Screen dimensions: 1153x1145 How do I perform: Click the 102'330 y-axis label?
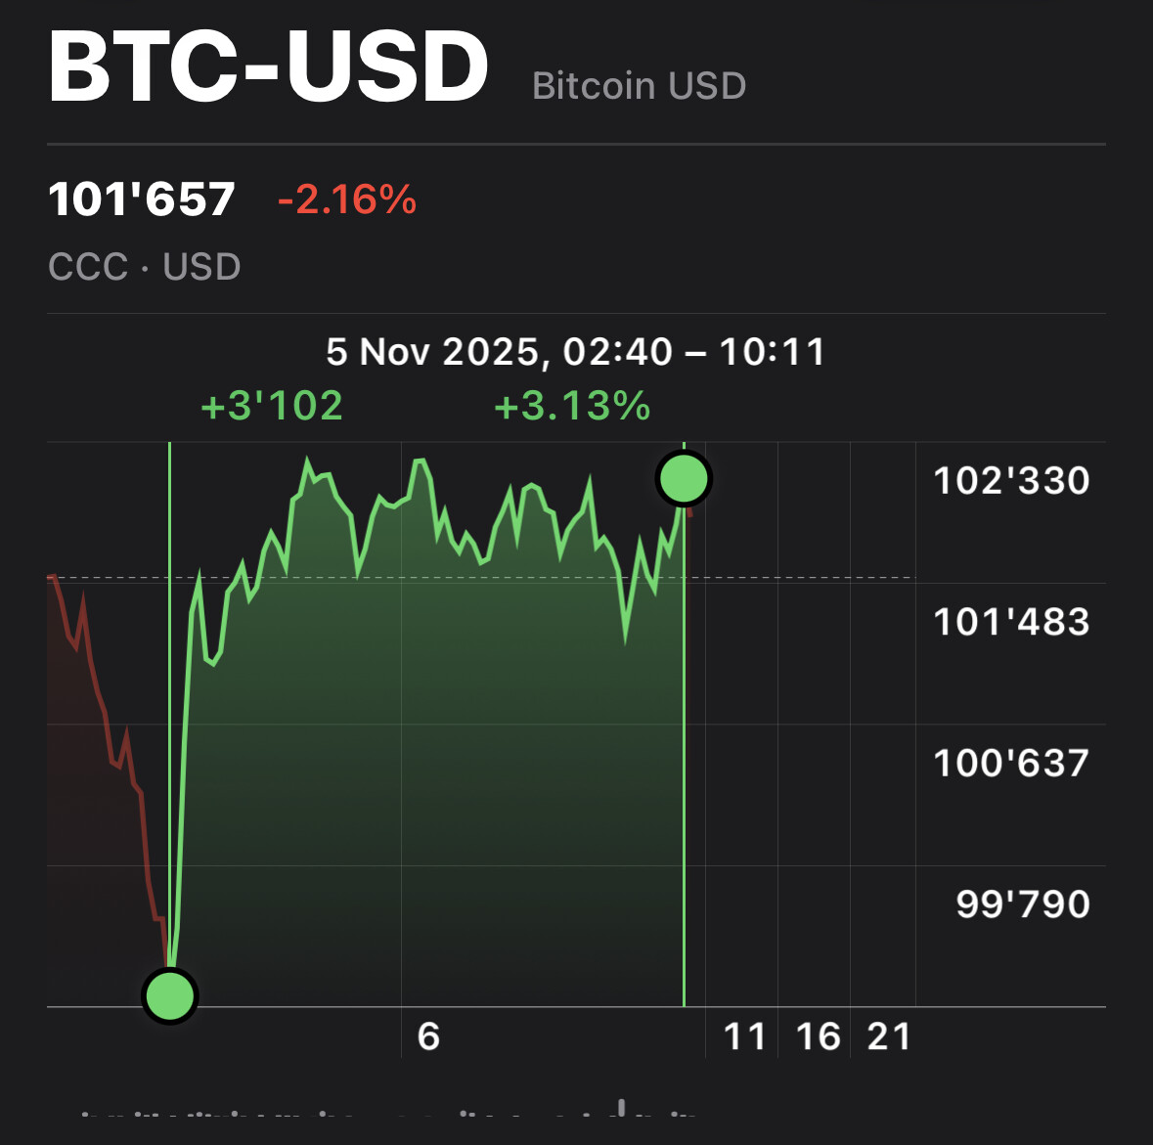click(1011, 481)
